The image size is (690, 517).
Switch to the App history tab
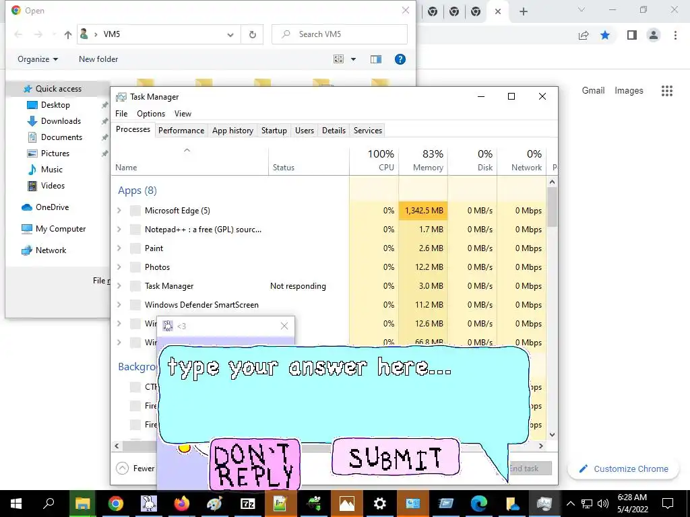click(232, 131)
